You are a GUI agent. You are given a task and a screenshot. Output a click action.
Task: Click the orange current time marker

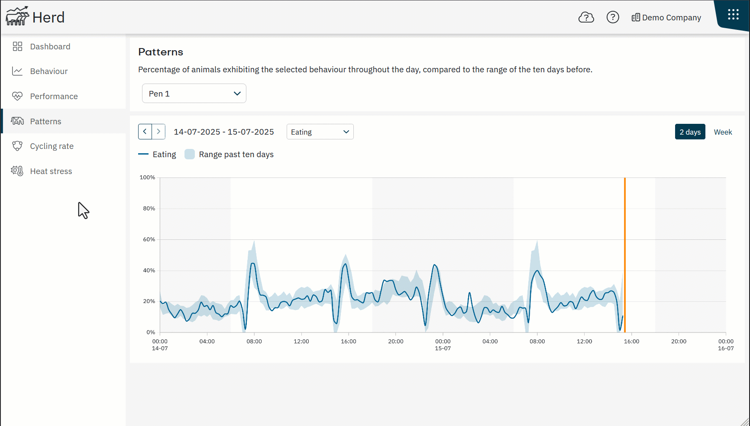pyautogui.click(x=625, y=255)
